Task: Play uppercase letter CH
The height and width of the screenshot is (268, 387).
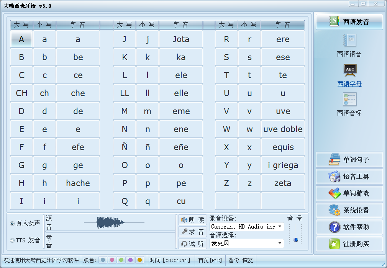Action: 21,93
